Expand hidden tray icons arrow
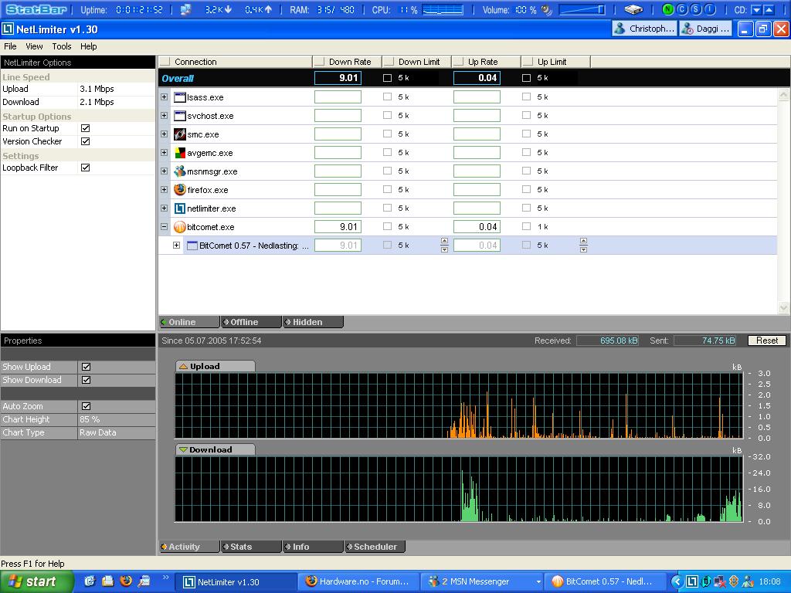Viewport: 791px width, 593px height. 677,581
